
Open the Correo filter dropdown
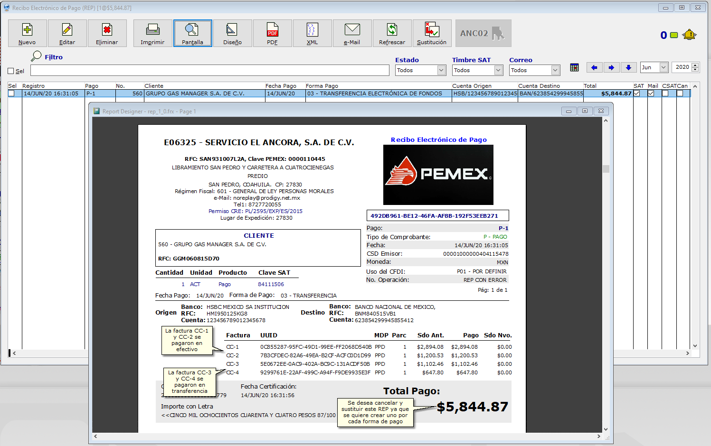click(555, 70)
